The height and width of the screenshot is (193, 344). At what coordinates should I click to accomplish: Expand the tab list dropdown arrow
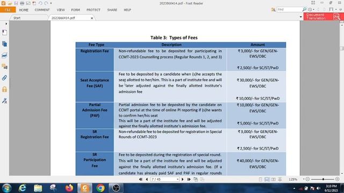tap(301, 17)
